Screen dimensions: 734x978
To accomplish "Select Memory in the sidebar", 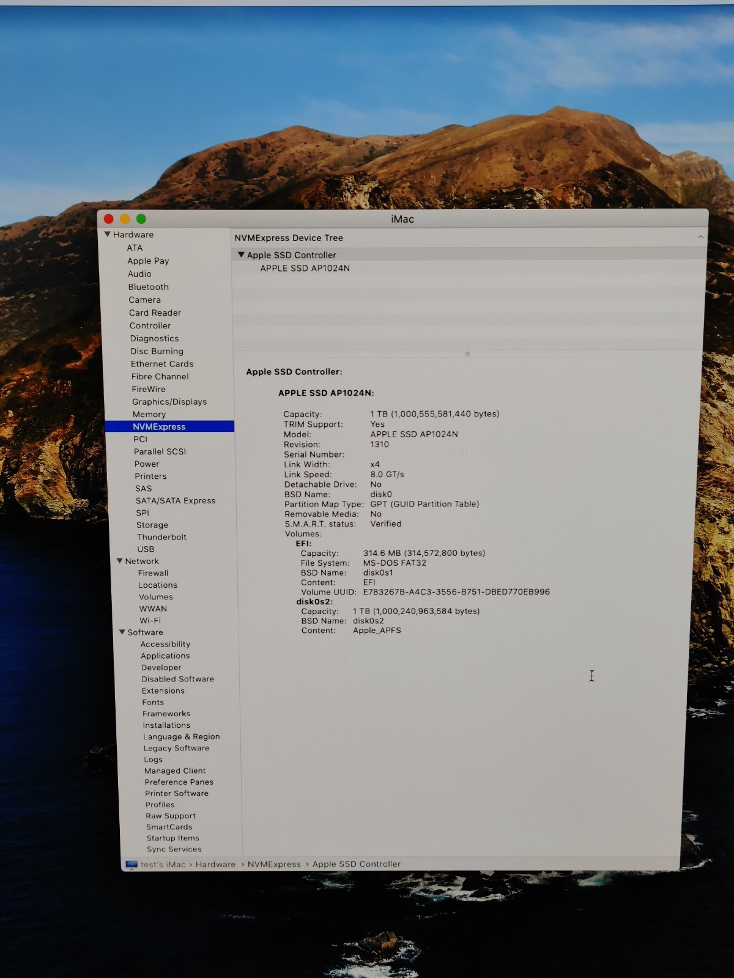I will pos(149,414).
